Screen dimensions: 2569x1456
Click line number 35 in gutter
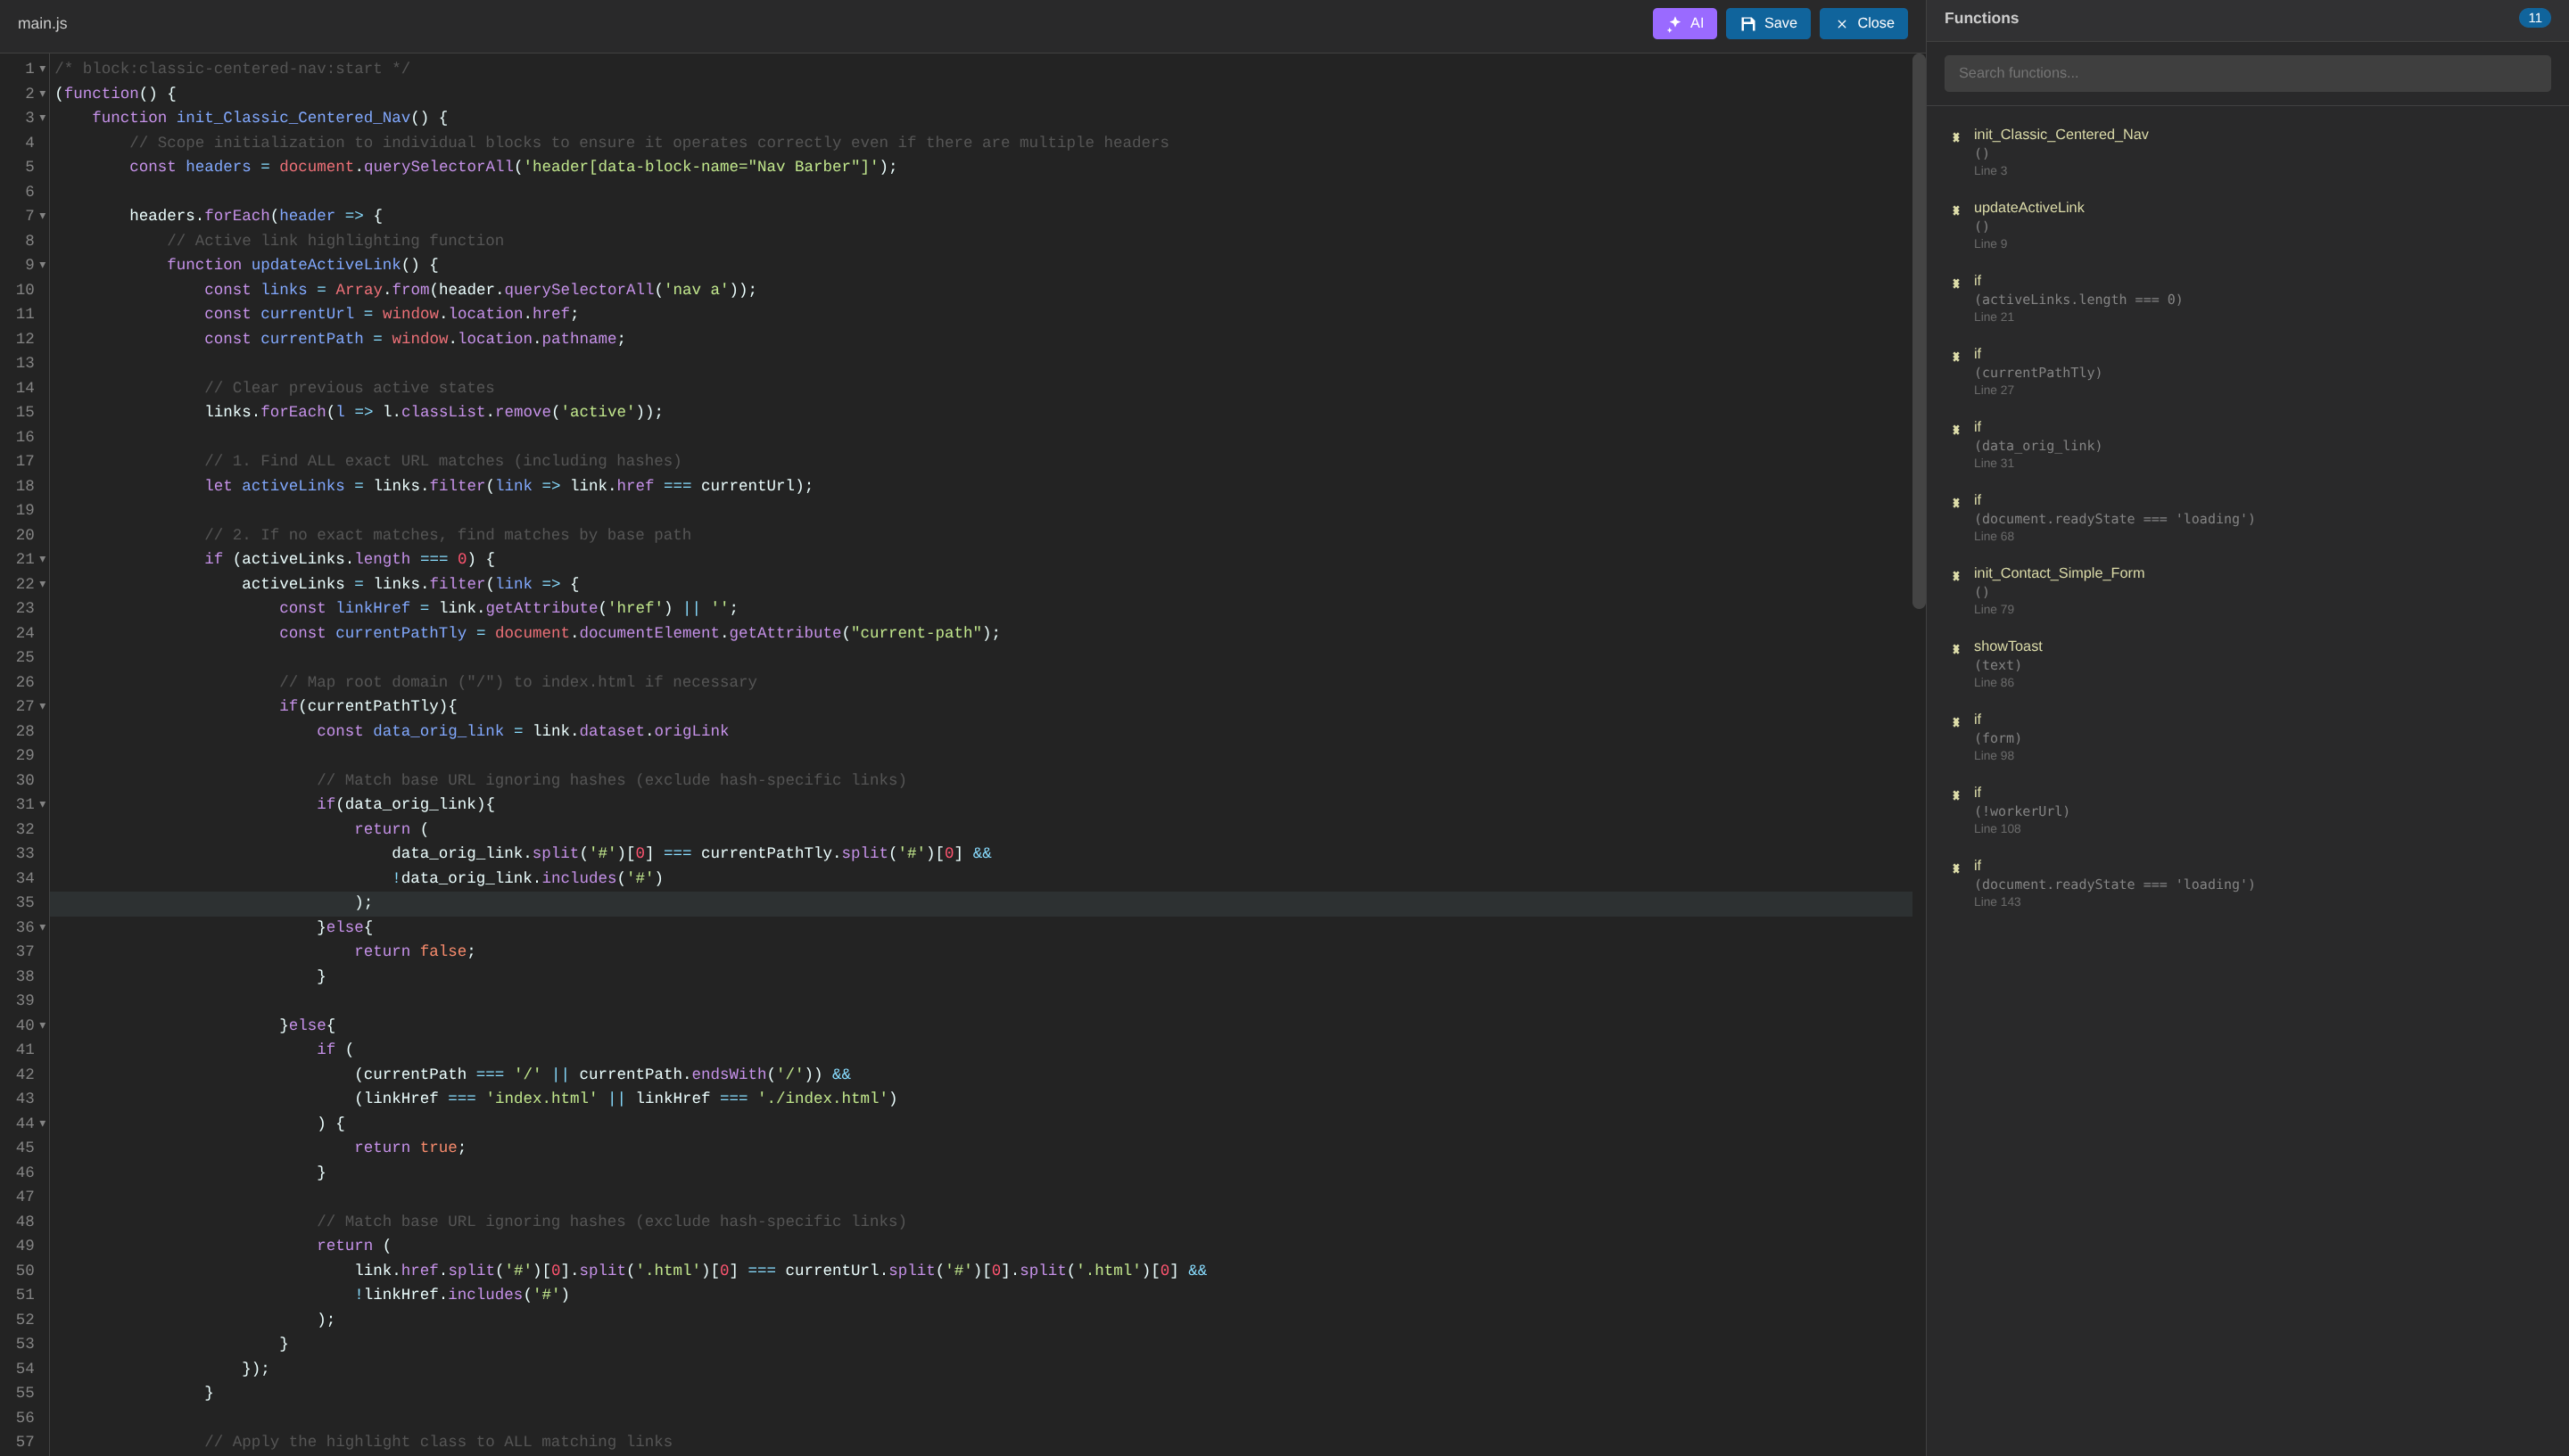coord(25,902)
